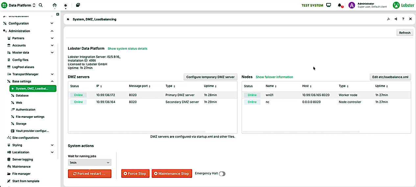416x187 pixels.
Task: Sort Nodes table by Name
Action: [x=271, y=86]
